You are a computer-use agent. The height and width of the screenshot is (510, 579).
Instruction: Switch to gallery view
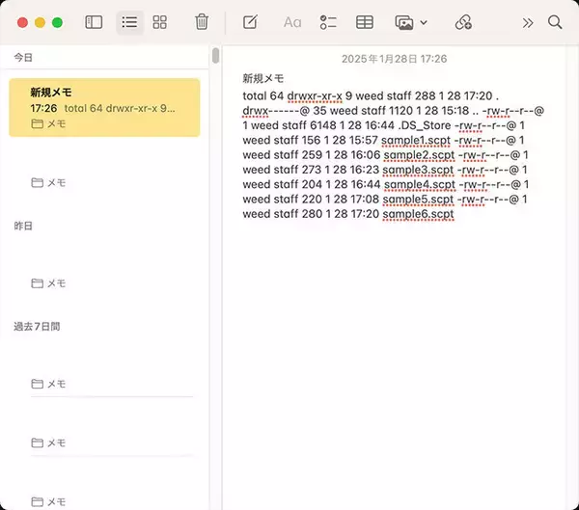(159, 22)
